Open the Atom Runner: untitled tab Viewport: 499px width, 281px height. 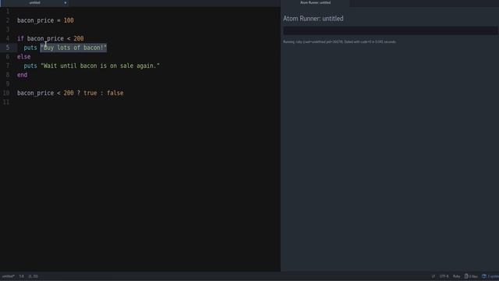pos(315,3)
